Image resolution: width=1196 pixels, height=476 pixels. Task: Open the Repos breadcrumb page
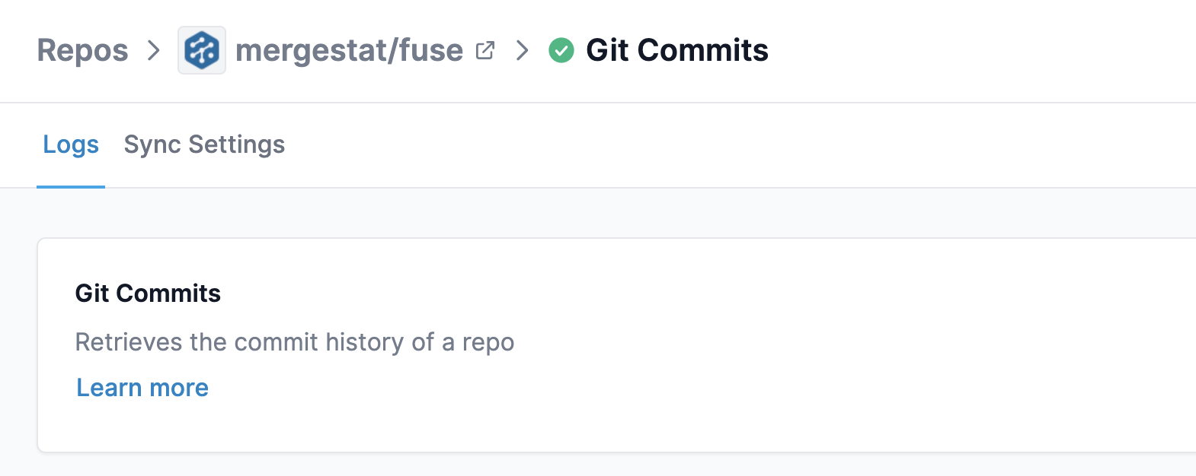[82, 49]
